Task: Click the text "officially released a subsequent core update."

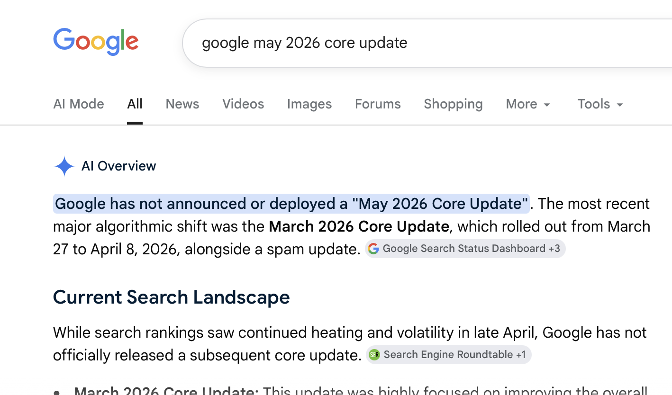Action: coord(208,355)
